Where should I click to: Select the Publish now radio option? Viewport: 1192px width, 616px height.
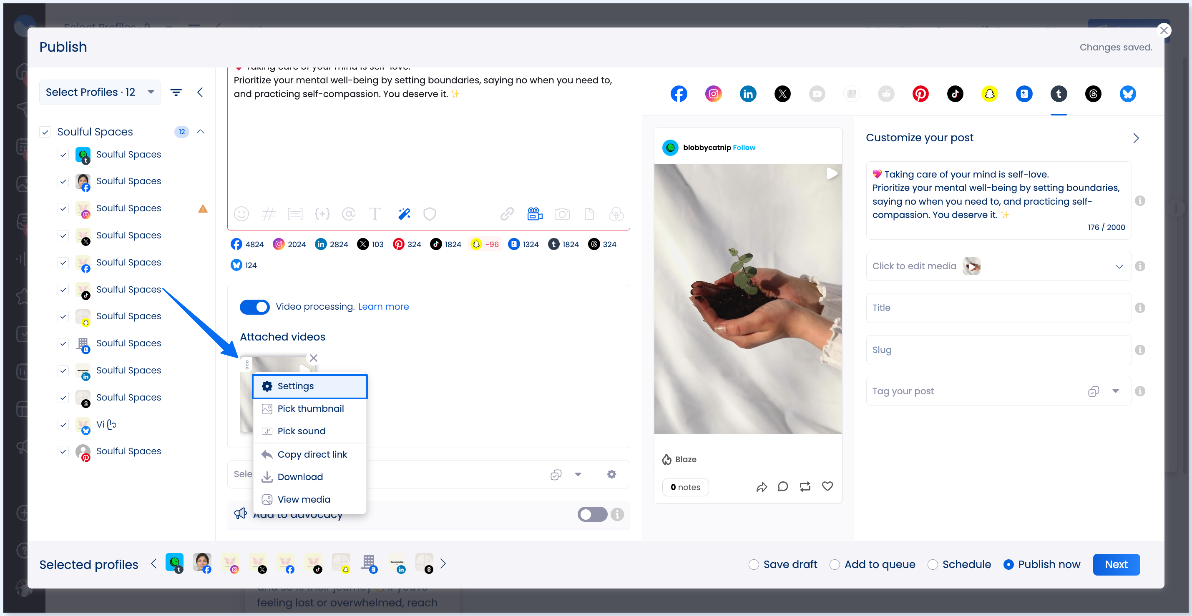point(1008,564)
